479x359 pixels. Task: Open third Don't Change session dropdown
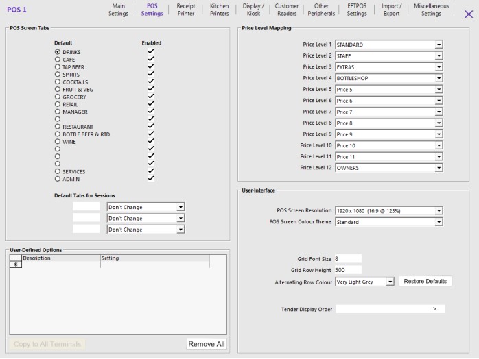click(x=180, y=230)
